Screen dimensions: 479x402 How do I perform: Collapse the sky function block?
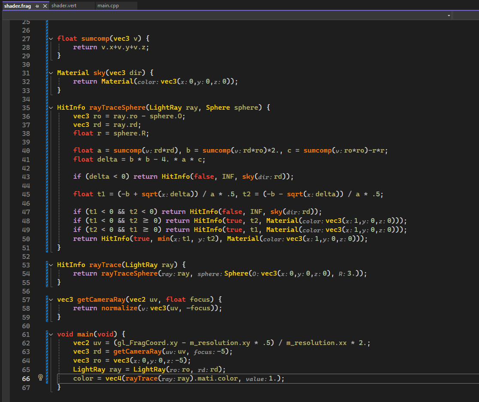pyautogui.click(x=51, y=73)
